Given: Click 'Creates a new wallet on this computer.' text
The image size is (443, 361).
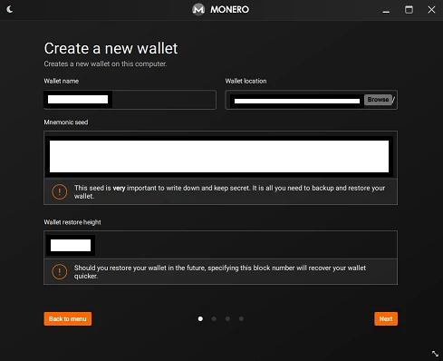Looking at the screenshot, I should pos(105,63).
